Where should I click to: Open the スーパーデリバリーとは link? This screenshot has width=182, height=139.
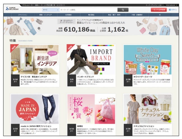153,5
